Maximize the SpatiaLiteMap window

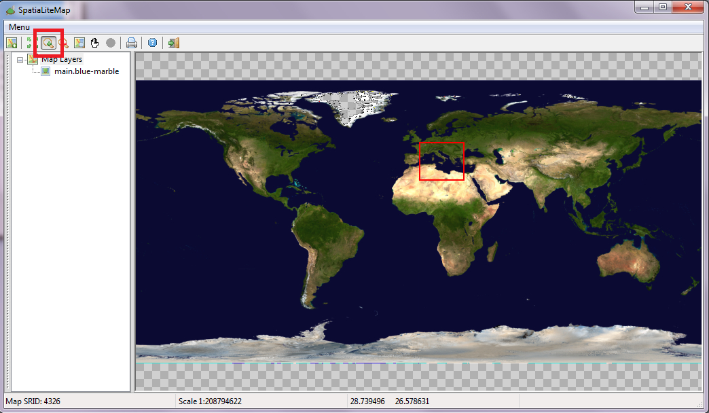pos(663,7)
